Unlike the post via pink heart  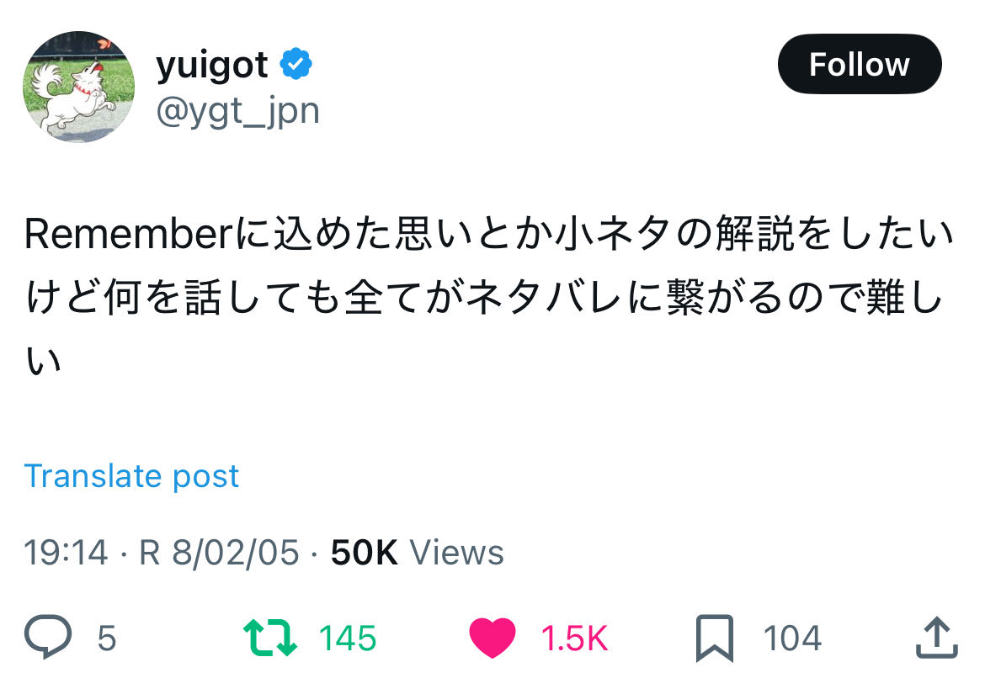click(492, 638)
